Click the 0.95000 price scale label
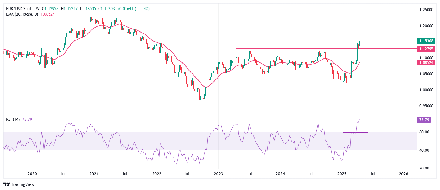The width and height of the screenshot is (440, 190). point(426,106)
